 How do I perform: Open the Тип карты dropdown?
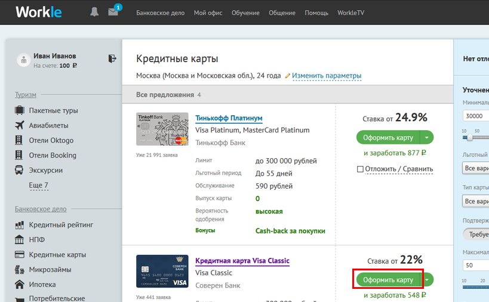pyautogui.click(x=475, y=201)
